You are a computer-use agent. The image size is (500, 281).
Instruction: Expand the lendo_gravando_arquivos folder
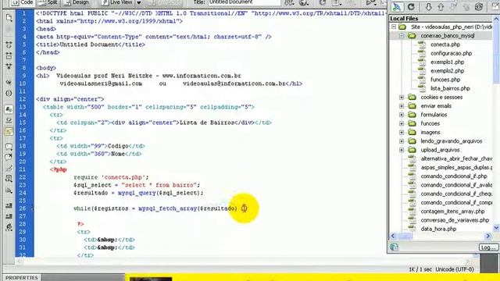click(402, 140)
